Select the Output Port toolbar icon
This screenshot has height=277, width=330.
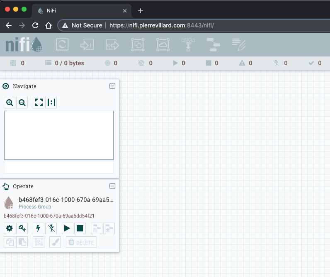[x=112, y=45]
